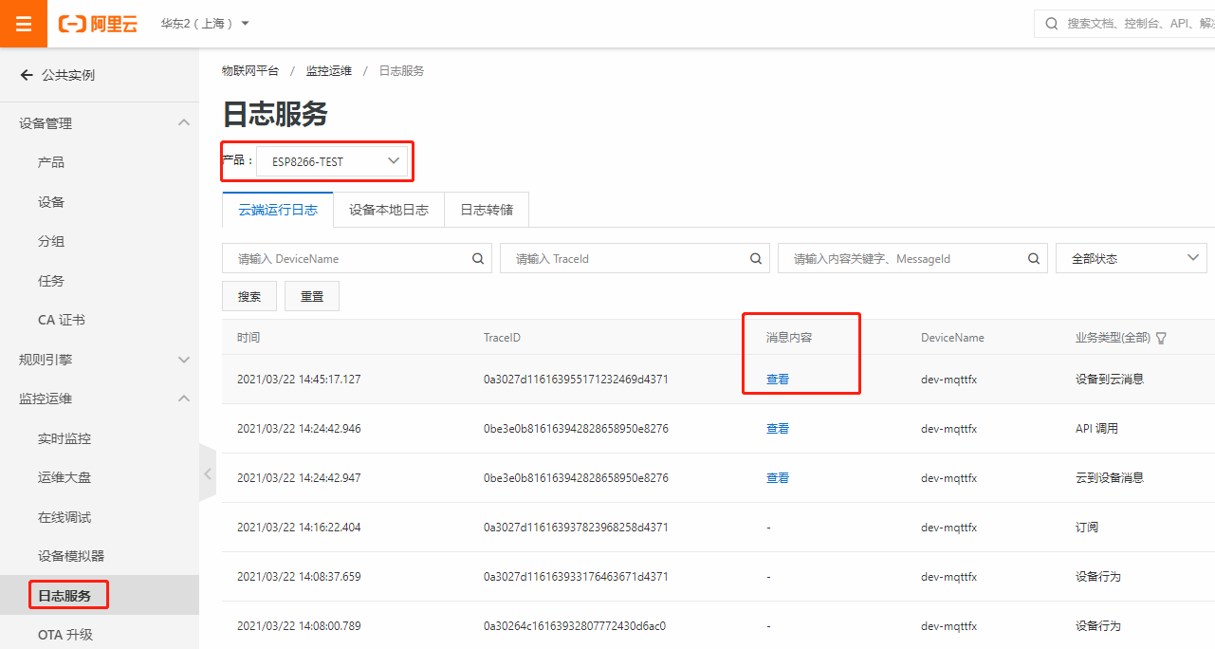
Task: Click the top search box
Action: pyautogui.click(x=1126, y=23)
